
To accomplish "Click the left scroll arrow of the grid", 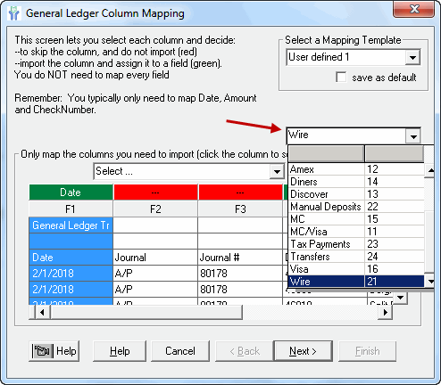I will [x=42, y=312].
